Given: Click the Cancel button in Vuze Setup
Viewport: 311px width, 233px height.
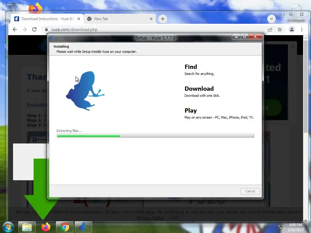Looking at the screenshot, I should point(250,191).
